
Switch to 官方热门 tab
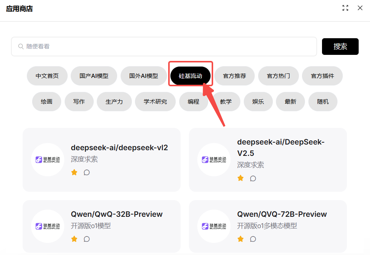point(279,76)
